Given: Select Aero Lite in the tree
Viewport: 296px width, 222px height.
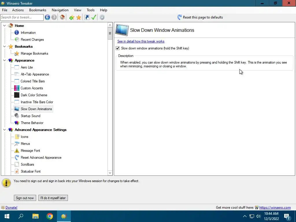Looking at the screenshot, I should tap(27, 67).
